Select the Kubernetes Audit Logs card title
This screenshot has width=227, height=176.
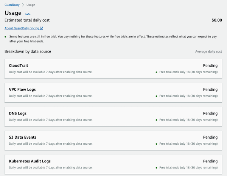point(30,161)
